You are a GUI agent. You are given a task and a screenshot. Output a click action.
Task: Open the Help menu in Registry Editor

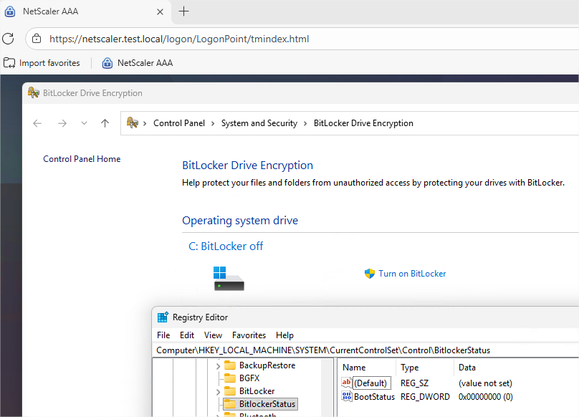(284, 335)
